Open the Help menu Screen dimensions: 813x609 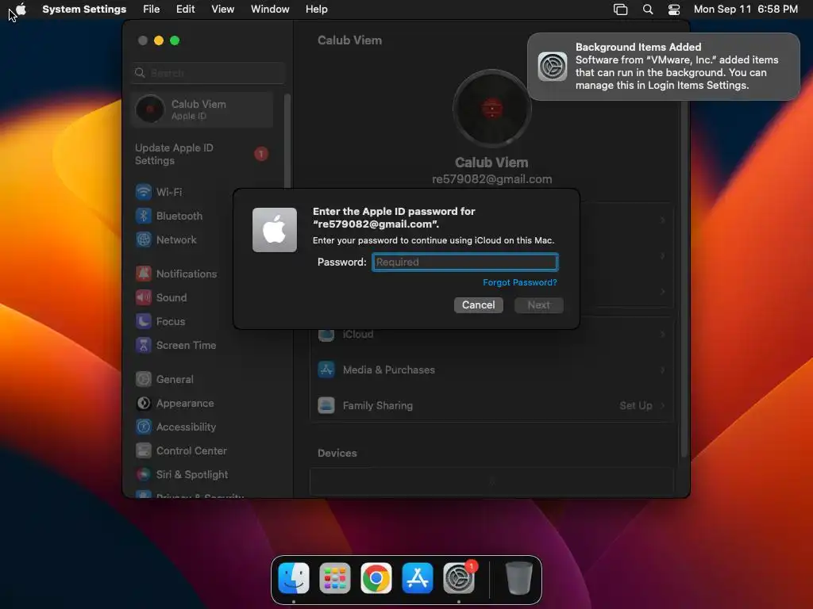coord(316,10)
